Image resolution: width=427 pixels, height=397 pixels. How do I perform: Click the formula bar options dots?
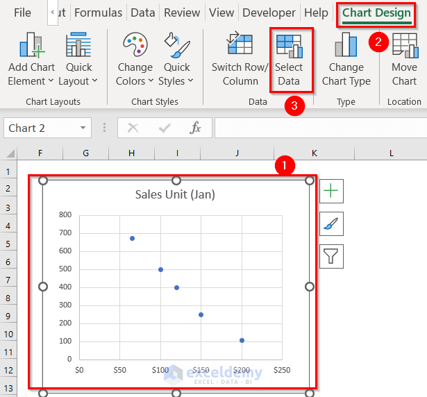coord(104,128)
